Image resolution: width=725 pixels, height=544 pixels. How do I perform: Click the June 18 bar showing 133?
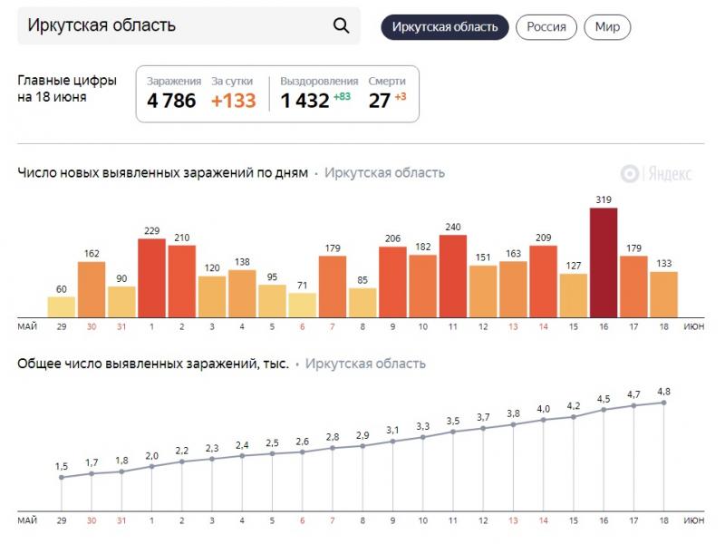(x=664, y=295)
